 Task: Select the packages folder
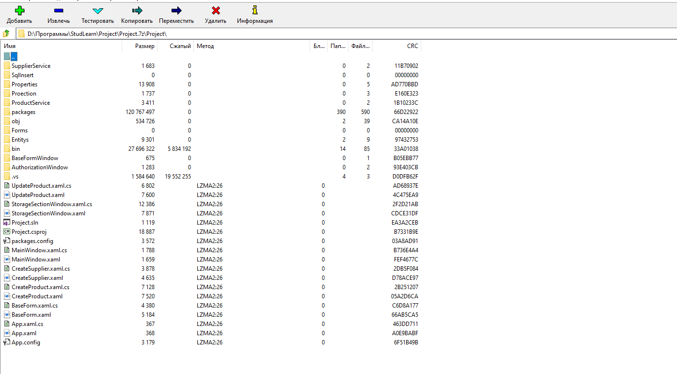(23, 112)
